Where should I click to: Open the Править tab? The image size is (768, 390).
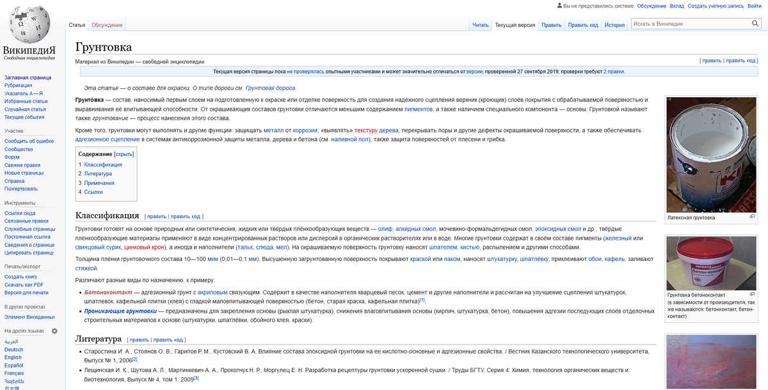tap(551, 25)
